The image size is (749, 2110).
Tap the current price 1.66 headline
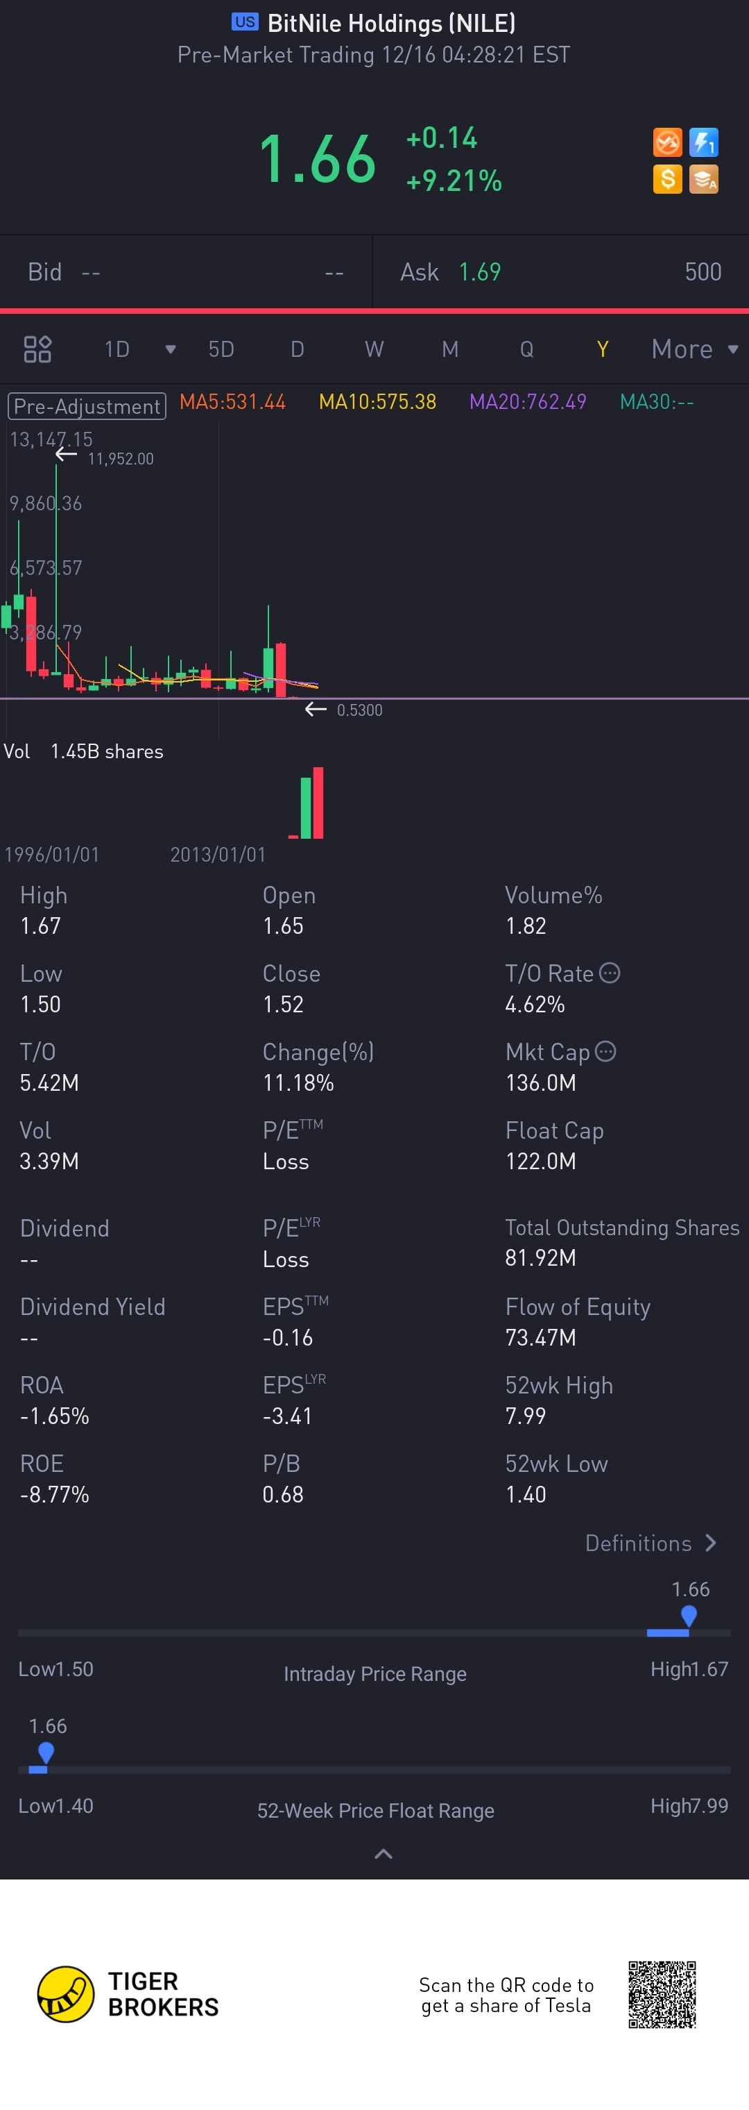[318, 159]
